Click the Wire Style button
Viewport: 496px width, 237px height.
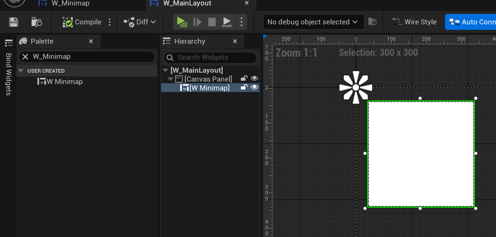pos(414,22)
